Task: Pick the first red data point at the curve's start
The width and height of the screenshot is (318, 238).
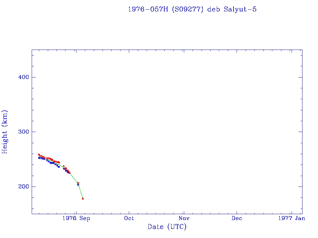Action: [39, 155]
